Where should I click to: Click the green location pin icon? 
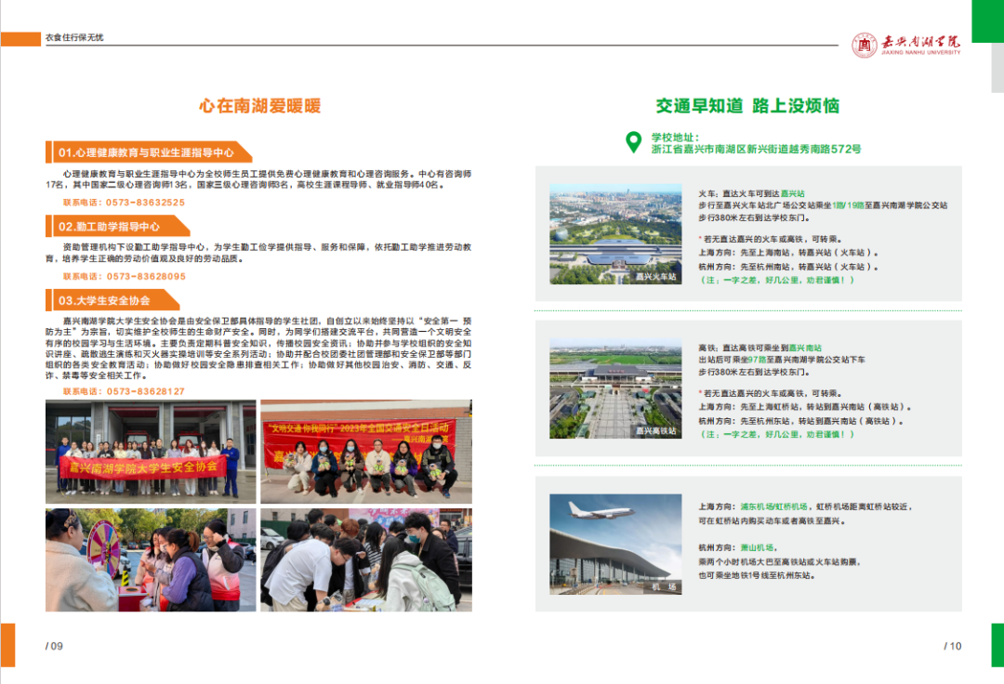click(x=633, y=142)
